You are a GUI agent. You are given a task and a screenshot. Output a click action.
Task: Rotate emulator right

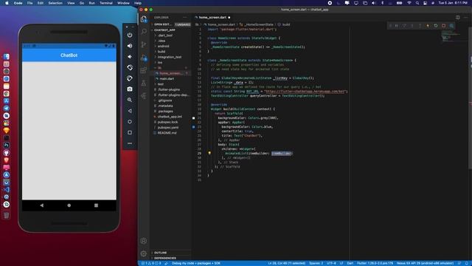(130, 78)
